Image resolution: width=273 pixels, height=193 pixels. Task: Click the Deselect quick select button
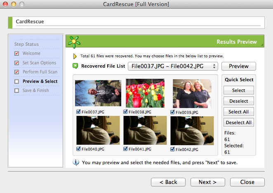(238, 101)
